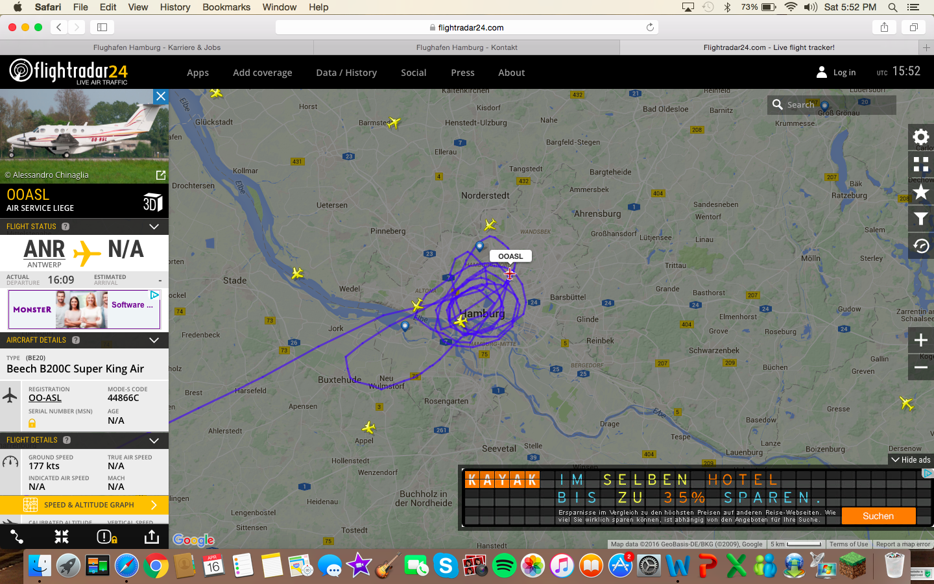This screenshot has width=934, height=584.
Task: Close the OOASL aircraft info panel
Action: (161, 96)
